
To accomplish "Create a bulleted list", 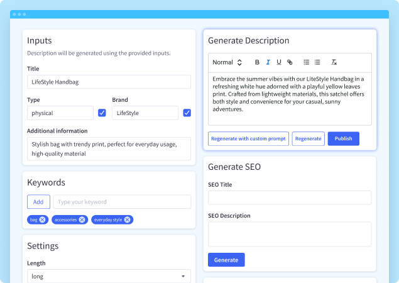I will 317,62.
